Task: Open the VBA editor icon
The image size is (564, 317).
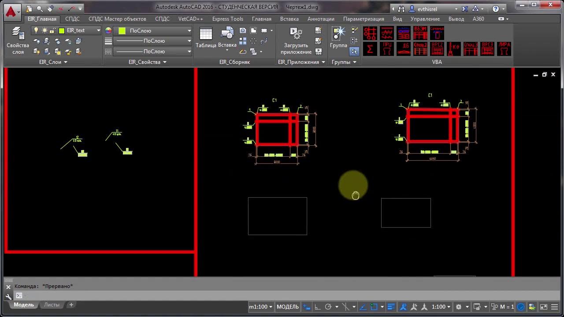Action: [x=319, y=31]
